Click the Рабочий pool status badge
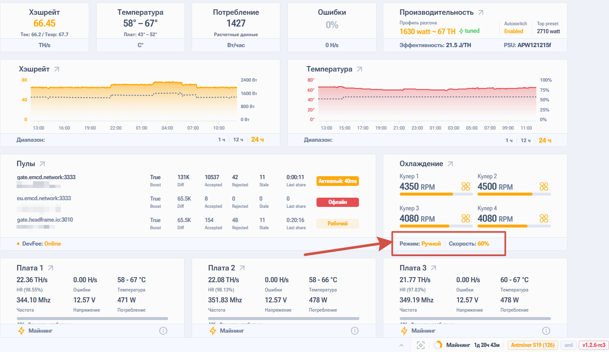The height and width of the screenshot is (352, 609). click(337, 224)
